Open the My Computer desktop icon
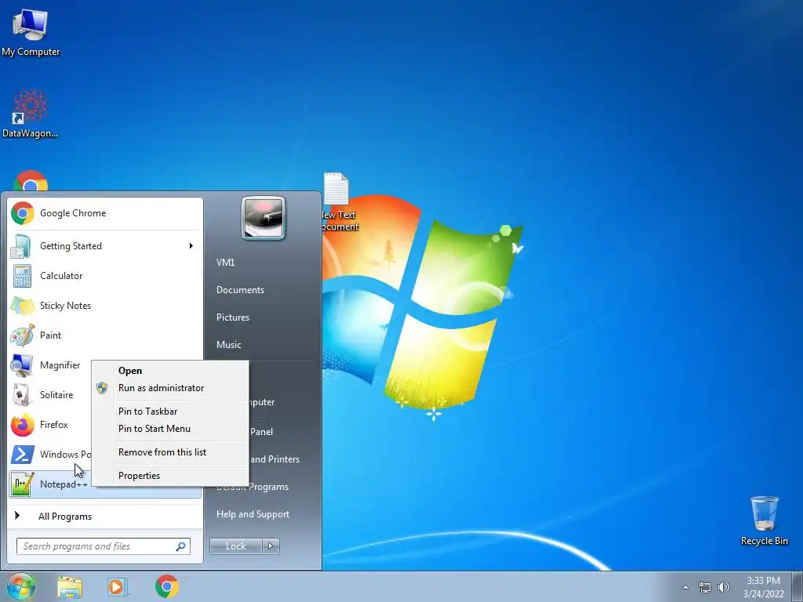803x602 pixels. (31, 33)
